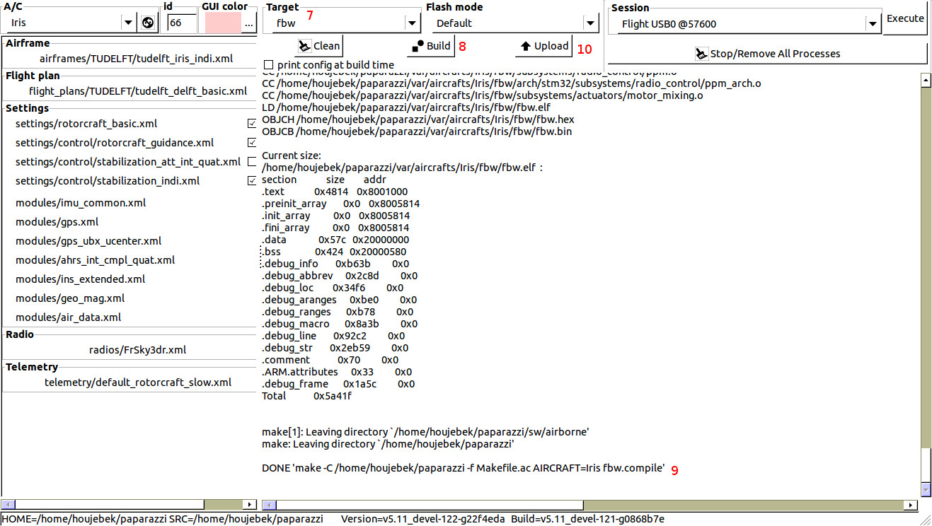Open the Flash mode dropdown
This screenshot has height=526, width=932.
click(x=515, y=23)
